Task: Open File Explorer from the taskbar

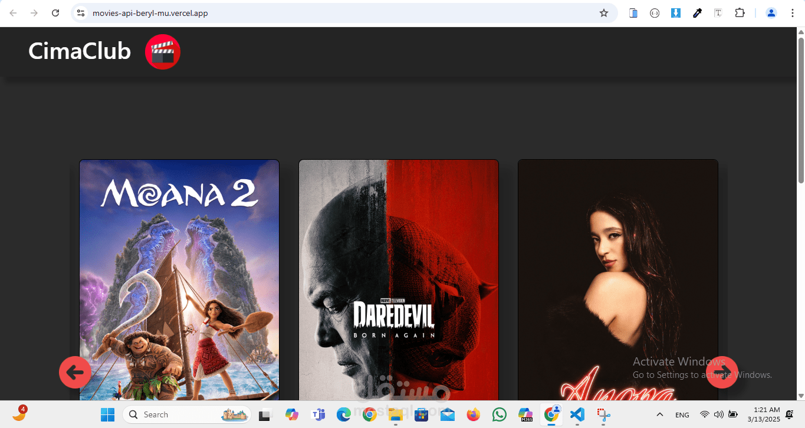Action: click(x=396, y=415)
